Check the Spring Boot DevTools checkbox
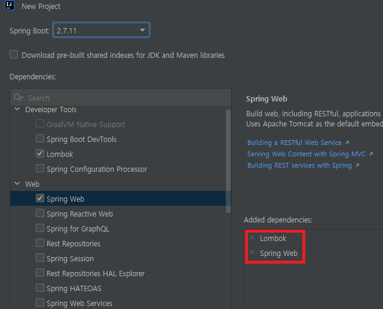The width and height of the screenshot is (383, 309). coord(40,138)
